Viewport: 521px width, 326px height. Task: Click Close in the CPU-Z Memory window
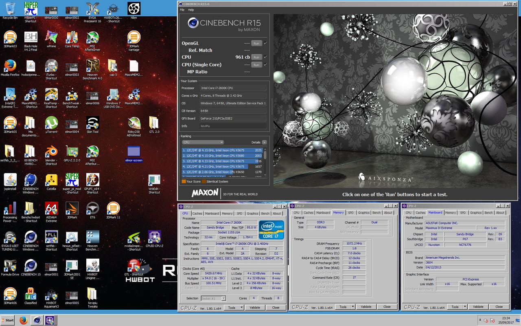pyautogui.click(x=387, y=307)
